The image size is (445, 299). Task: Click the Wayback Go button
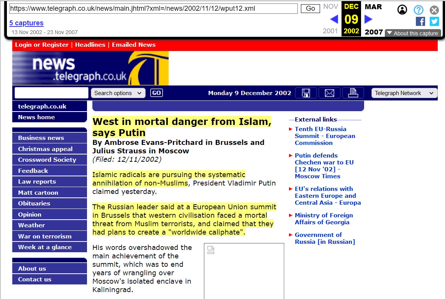tap(310, 8)
